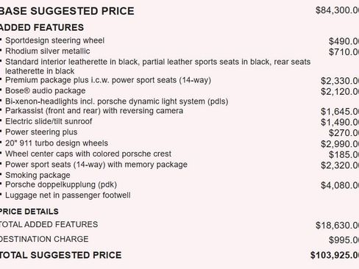Click the Power steering plus item

[x=41, y=132]
